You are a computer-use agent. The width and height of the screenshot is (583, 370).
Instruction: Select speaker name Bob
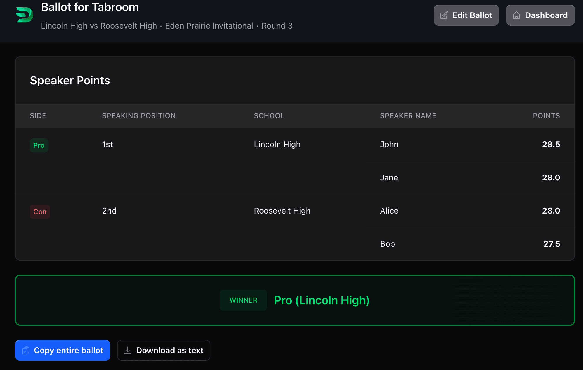pos(387,244)
